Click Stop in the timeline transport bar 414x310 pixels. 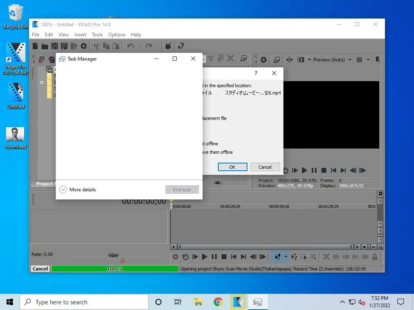224,257
